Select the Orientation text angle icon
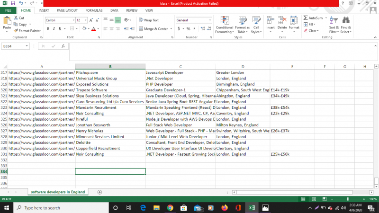The image size is (379, 213). coord(126,20)
